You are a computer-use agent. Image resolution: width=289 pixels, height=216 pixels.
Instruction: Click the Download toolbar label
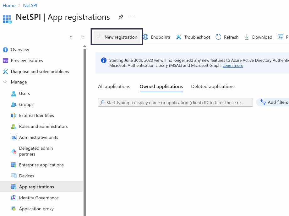(x=262, y=37)
